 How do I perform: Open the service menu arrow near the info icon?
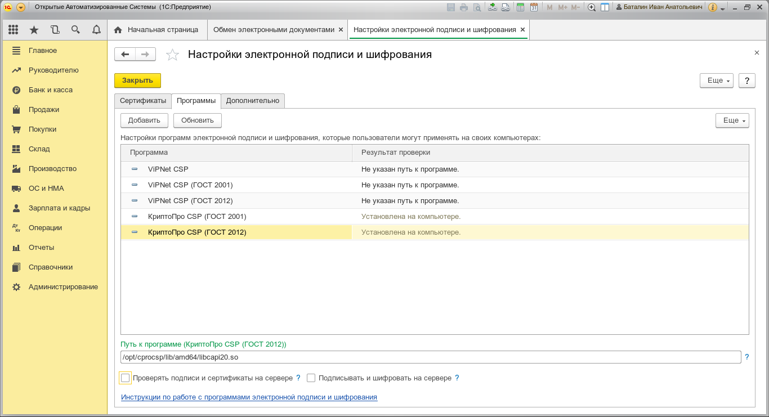(723, 8)
